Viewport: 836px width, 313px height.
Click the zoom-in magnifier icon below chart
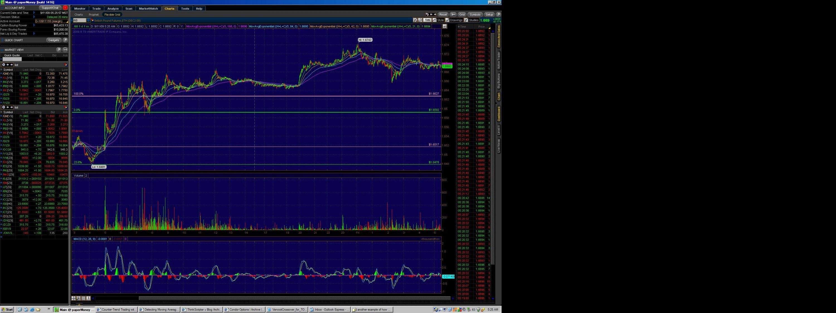[79, 298]
